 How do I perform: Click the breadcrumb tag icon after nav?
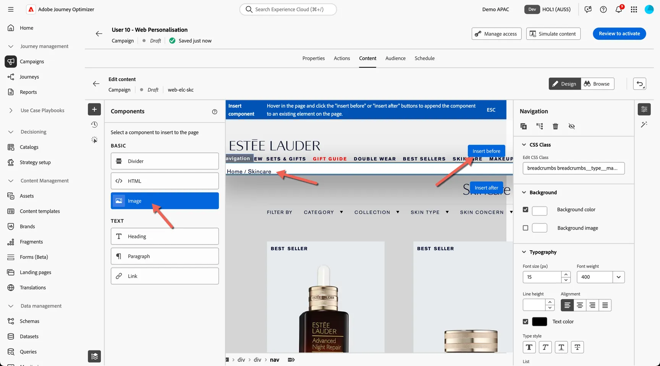tap(291, 360)
